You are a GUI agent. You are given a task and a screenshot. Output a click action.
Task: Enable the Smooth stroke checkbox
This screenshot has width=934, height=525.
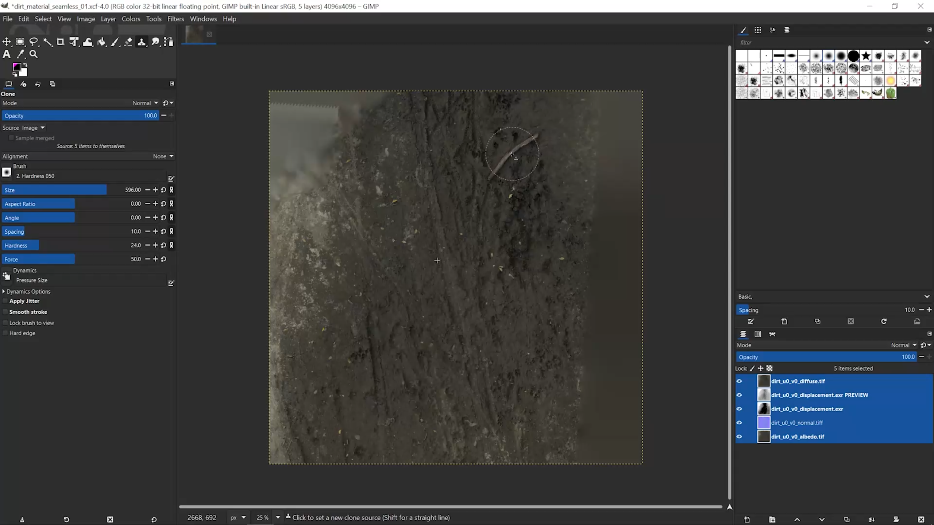(5, 312)
